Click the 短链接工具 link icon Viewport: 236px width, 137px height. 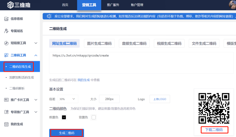tap(6, 43)
